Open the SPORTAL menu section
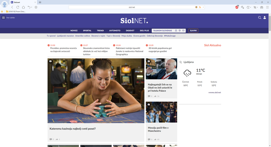271x147 pixels. click(x=87, y=31)
